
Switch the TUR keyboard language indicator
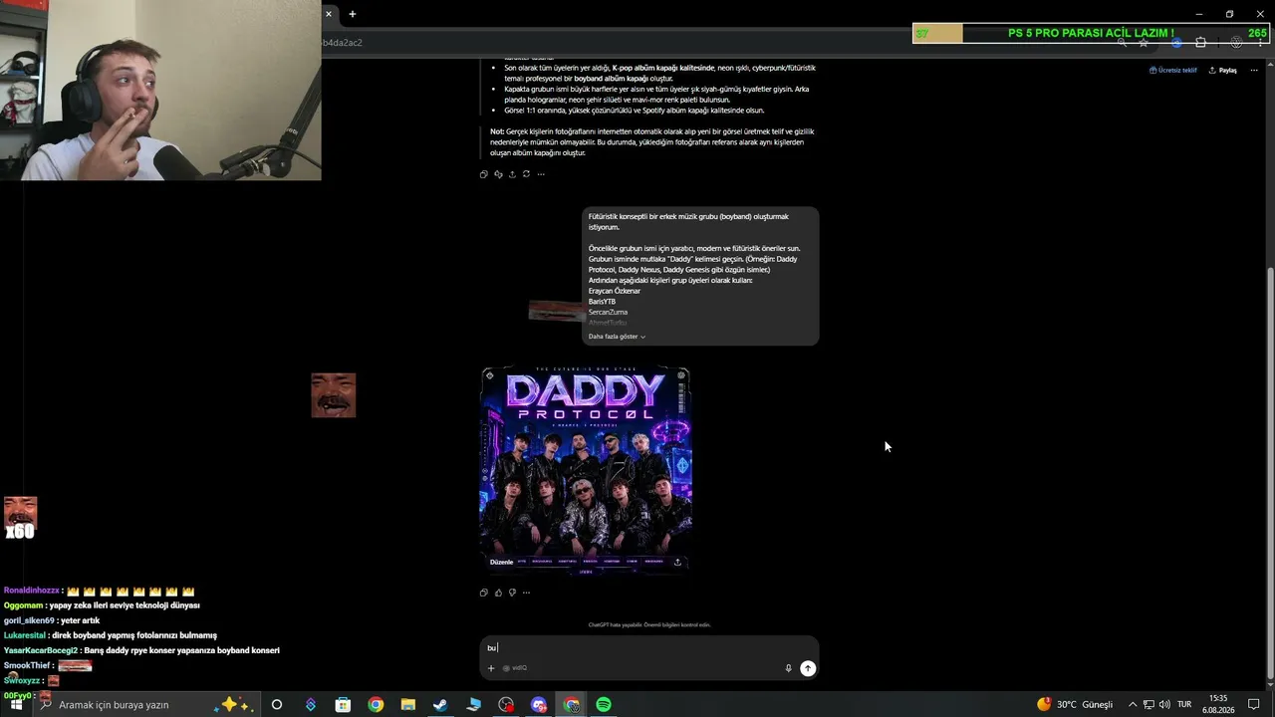click(x=1184, y=704)
